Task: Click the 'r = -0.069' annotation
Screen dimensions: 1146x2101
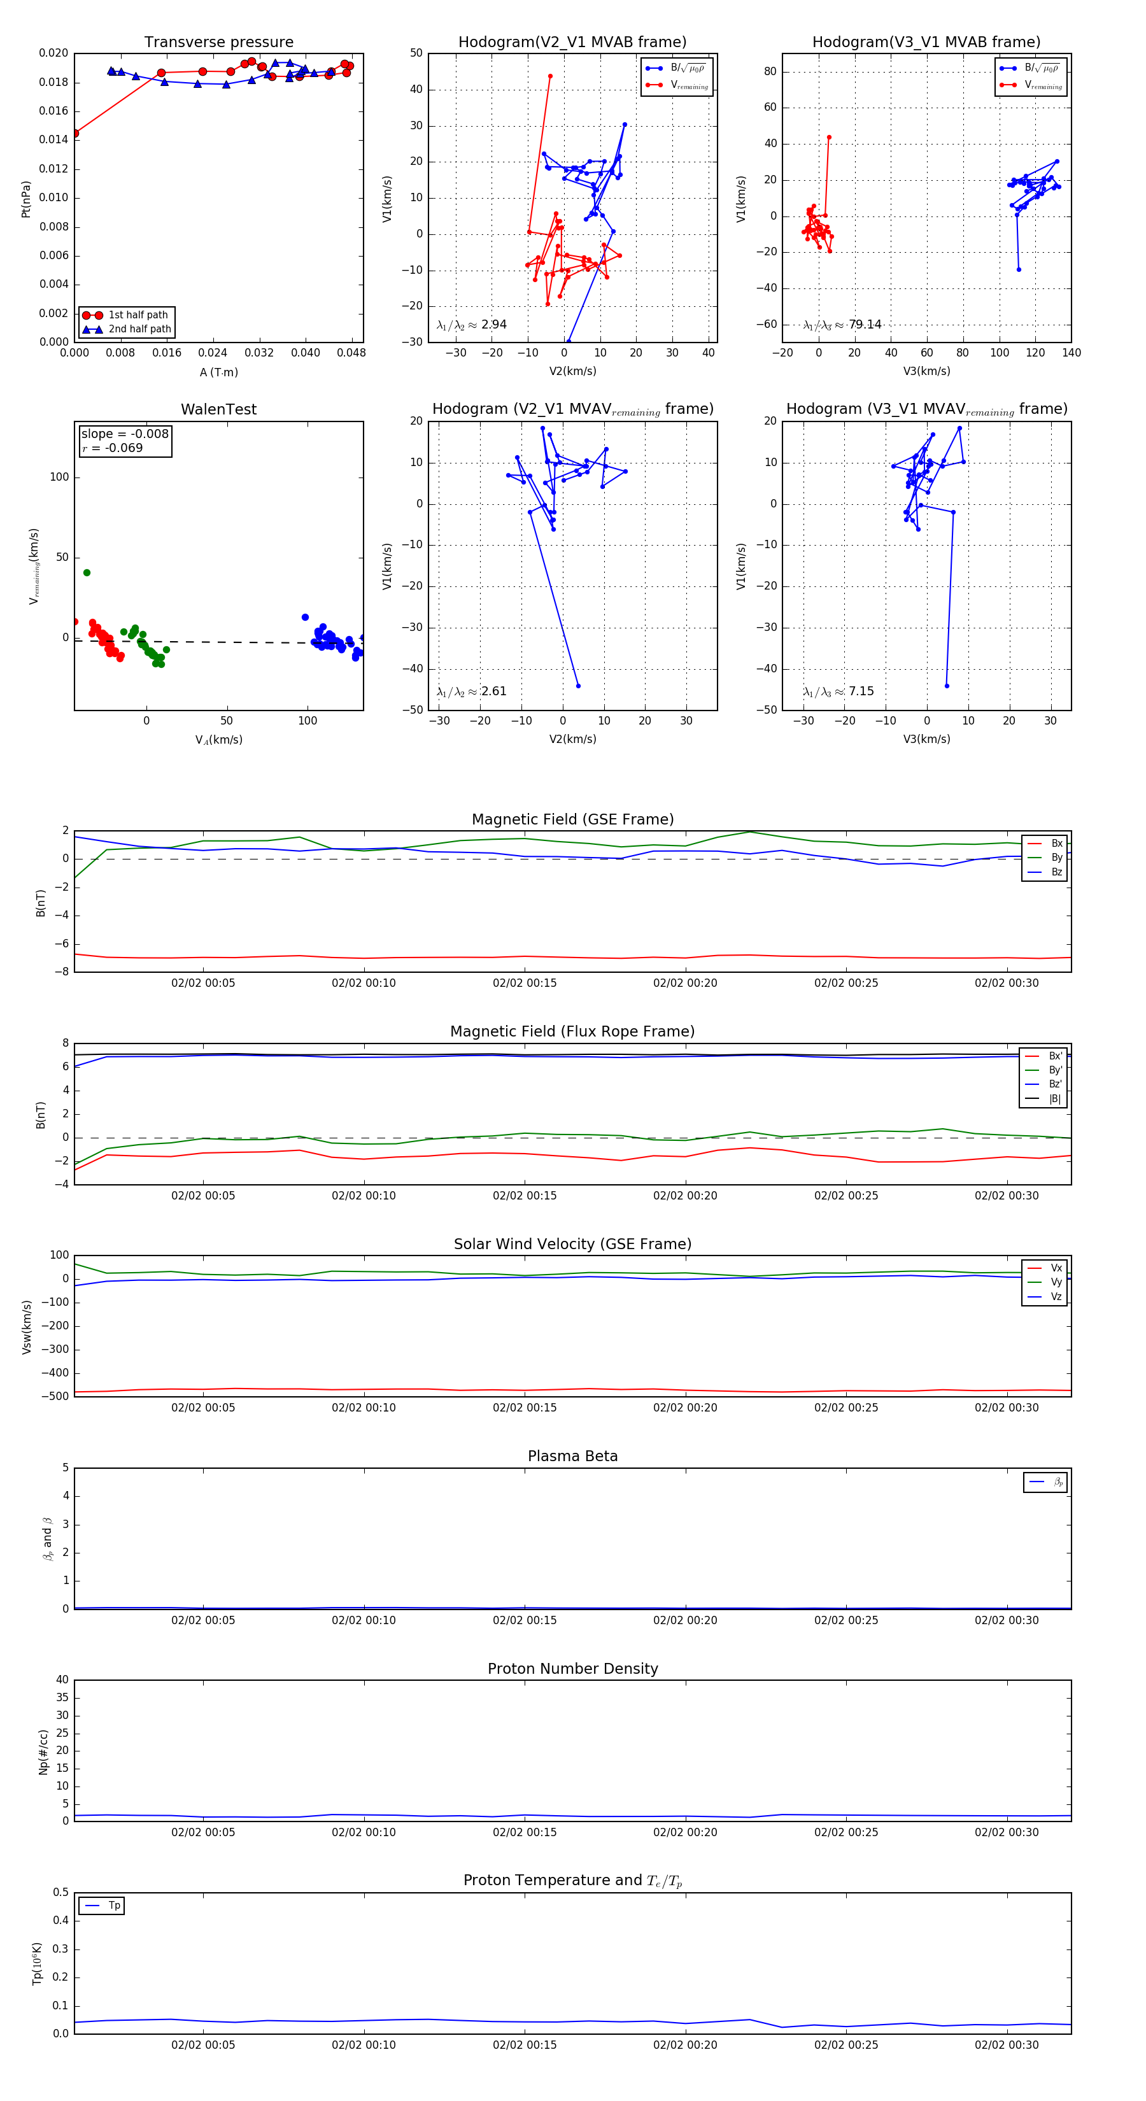Action: pyautogui.click(x=113, y=448)
